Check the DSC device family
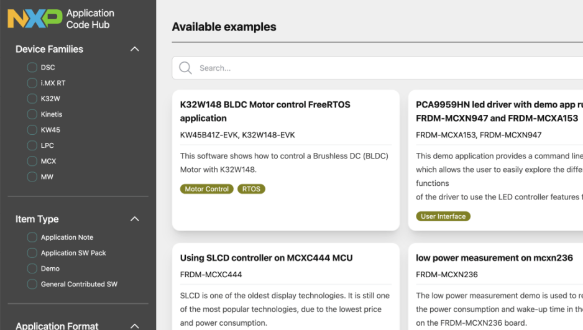 pyautogui.click(x=32, y=67)
